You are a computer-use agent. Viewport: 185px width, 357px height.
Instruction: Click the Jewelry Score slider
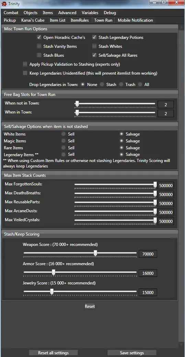coord(80,292)
